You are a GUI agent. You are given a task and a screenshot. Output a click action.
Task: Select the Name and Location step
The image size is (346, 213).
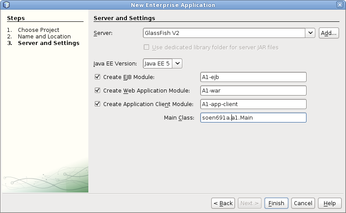(44, 37)
